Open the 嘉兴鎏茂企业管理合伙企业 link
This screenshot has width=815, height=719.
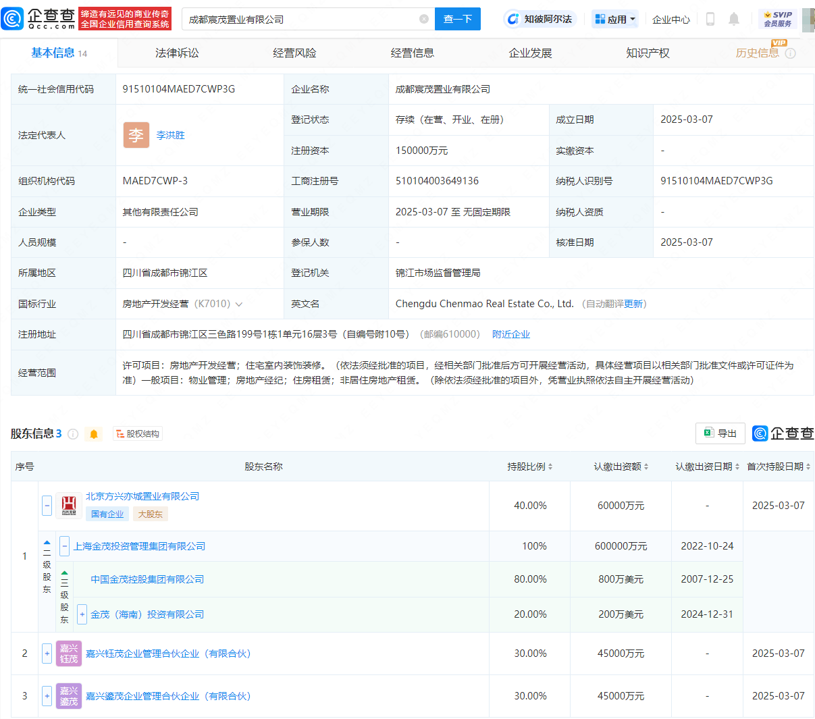pos(168,696)
